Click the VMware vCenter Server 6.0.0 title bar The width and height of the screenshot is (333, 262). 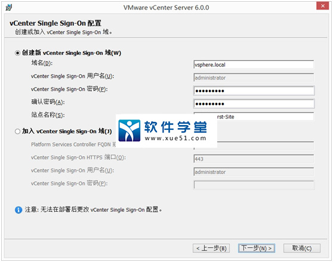(x=166, y=8)
